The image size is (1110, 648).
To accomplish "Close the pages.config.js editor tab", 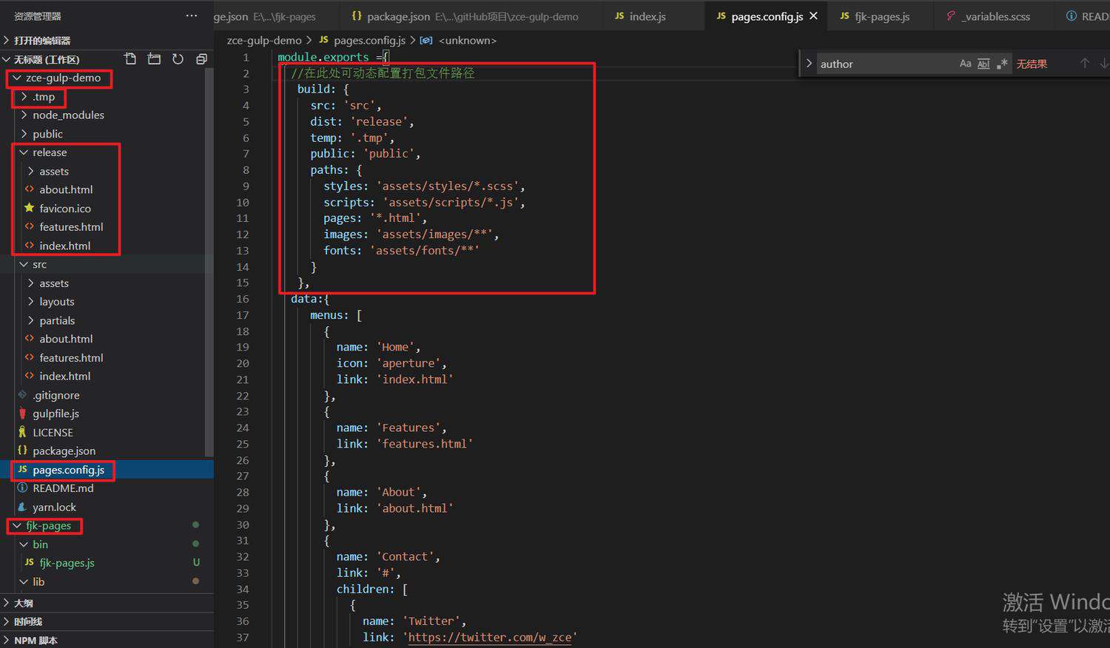I will tap(814, 16).
